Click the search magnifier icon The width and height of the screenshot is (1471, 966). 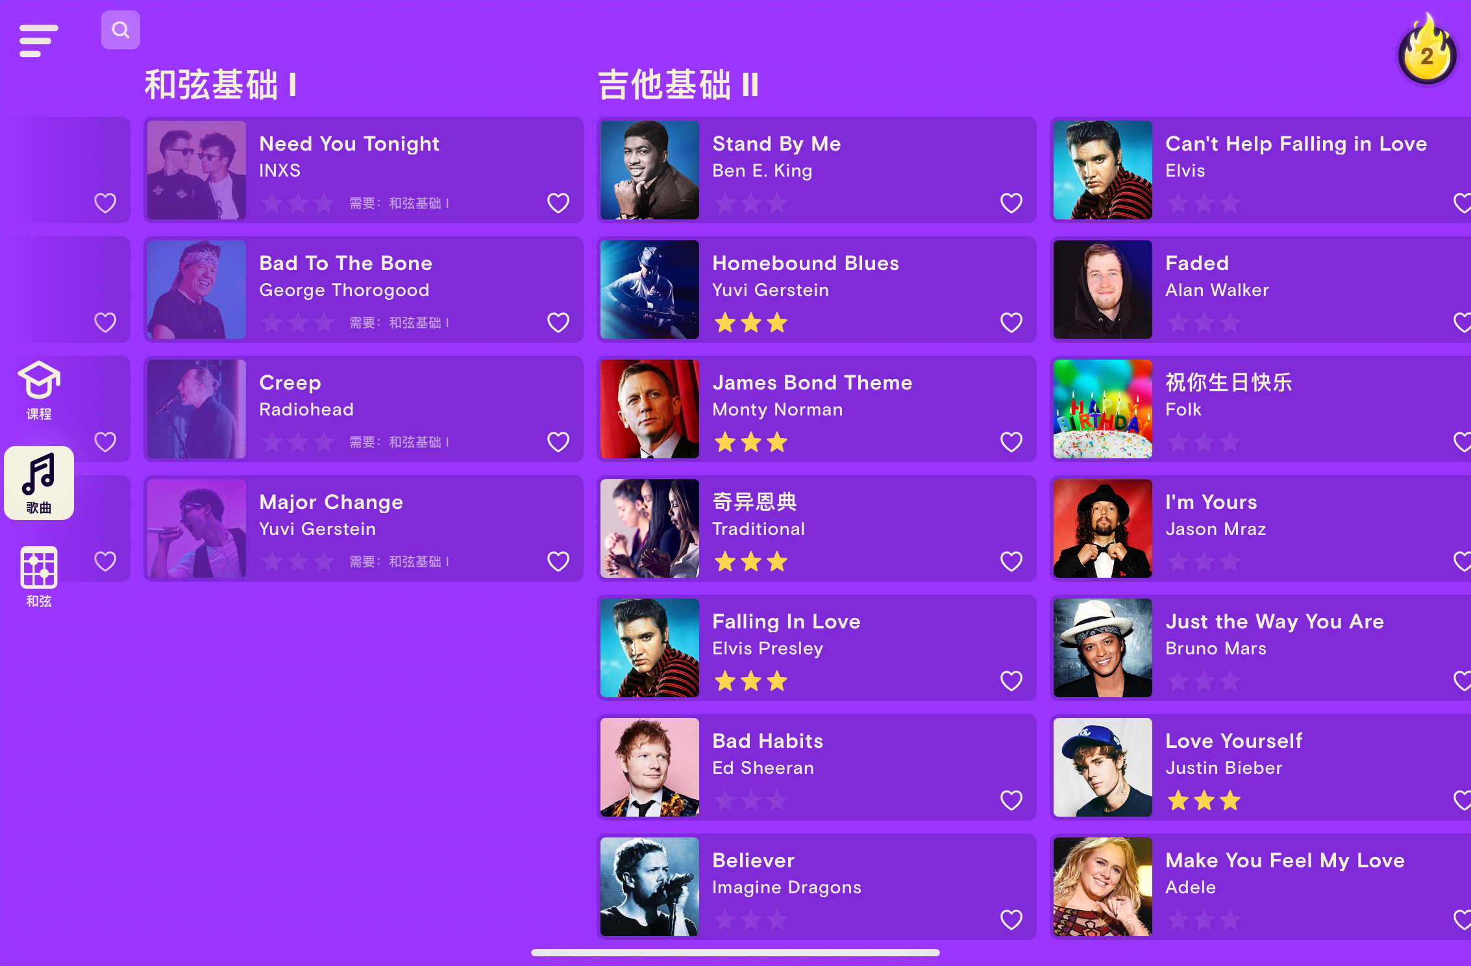click(x=121, y=30)
